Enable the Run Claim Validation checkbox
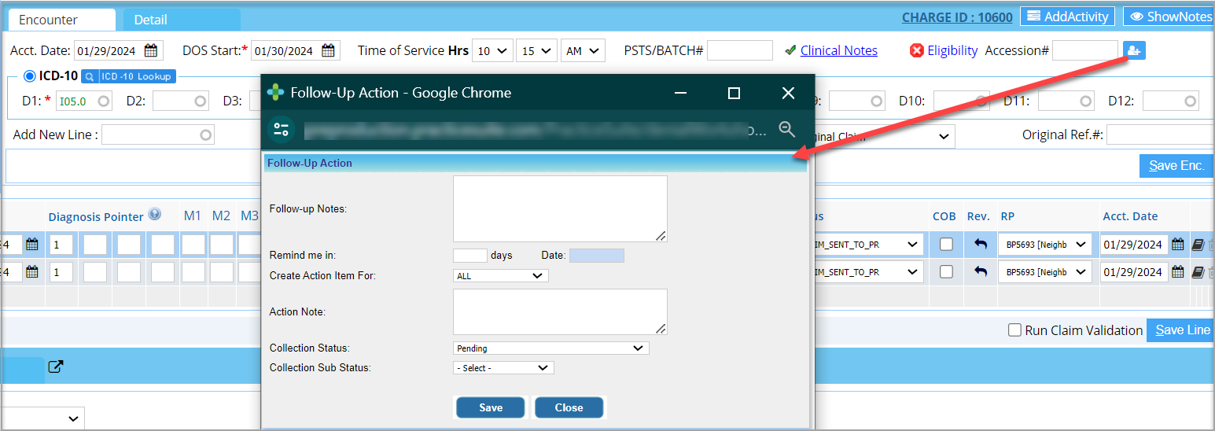 click(1015, 330)
